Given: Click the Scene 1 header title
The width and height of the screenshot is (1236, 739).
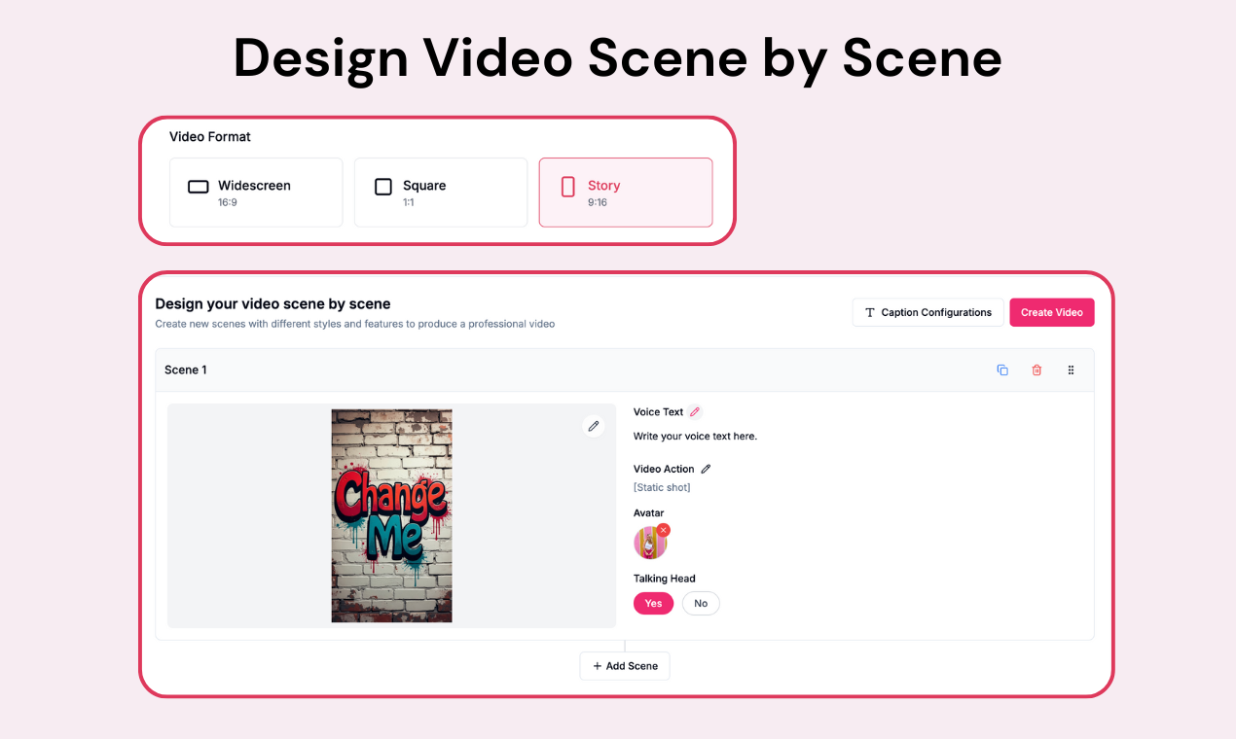Looking at the screenshot, I should tap(186, 370).
